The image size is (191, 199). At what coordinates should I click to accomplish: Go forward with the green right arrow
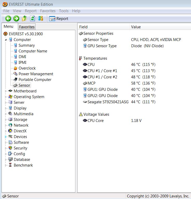click(x=16, y=18)
